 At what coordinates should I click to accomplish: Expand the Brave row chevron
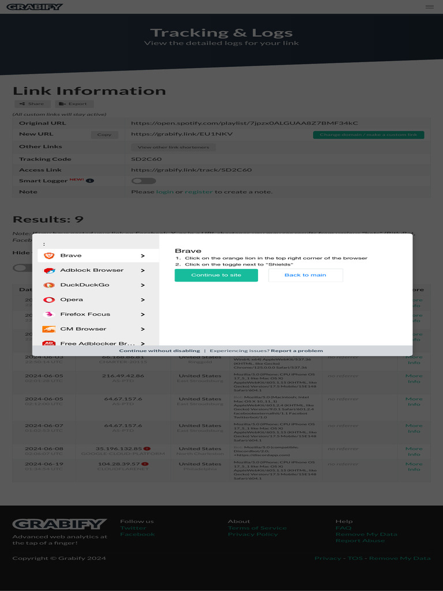pyautogui.click(x=143, y=256)
